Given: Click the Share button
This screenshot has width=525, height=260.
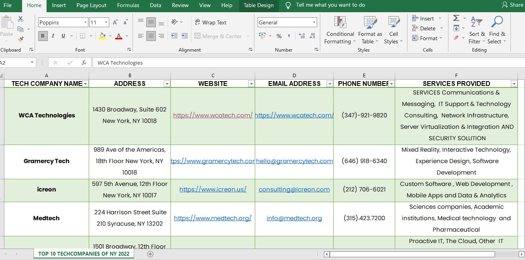Looking at the screenshot, I should click(x=512, y=5).
